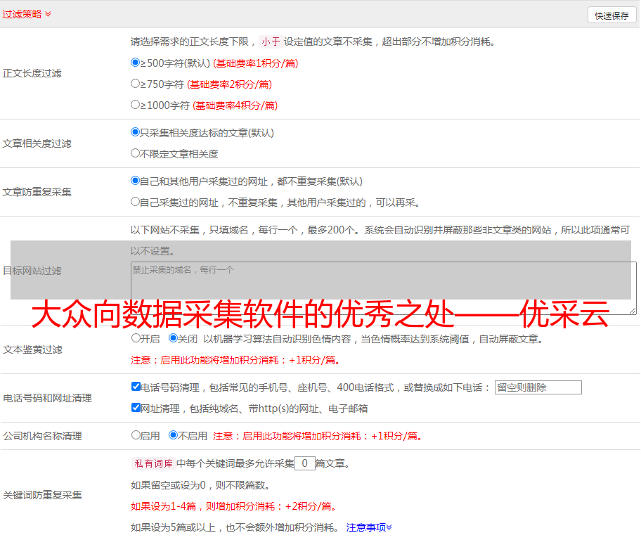
Task: Collapse the 过滤策略 section header
Action: tap(27, 14)
